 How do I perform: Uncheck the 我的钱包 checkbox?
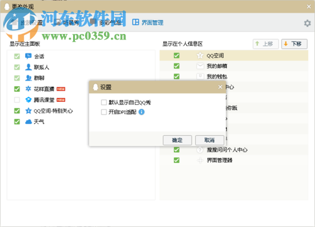(176, 77)
